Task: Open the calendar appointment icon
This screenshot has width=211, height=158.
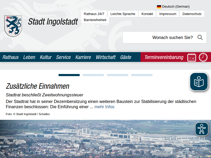Action: coord(192,57)
